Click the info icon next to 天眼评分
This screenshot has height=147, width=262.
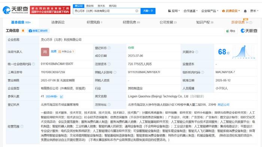tap(196, 52)
